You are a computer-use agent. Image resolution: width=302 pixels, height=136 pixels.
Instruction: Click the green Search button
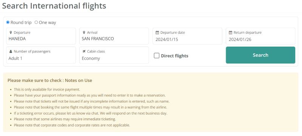[x=260, y=55]
